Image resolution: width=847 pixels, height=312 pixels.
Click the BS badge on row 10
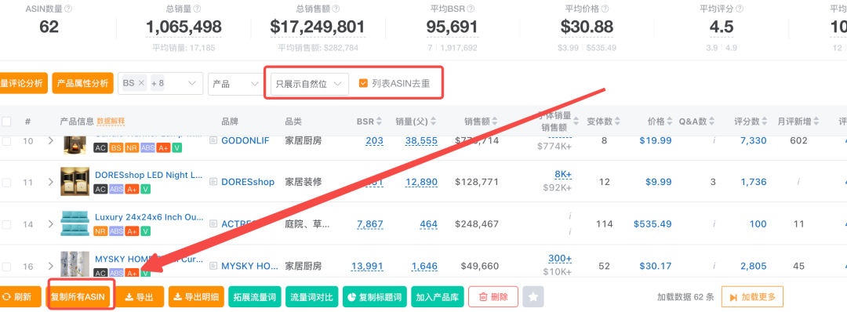[115, 147]
